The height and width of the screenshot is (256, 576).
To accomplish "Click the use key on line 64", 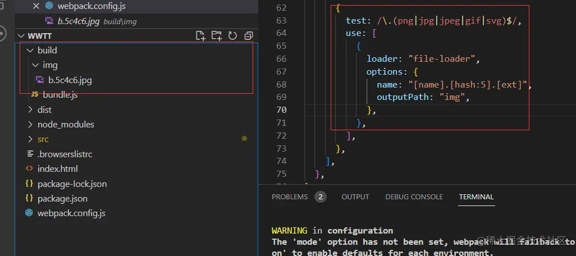I will click(353, 34).
